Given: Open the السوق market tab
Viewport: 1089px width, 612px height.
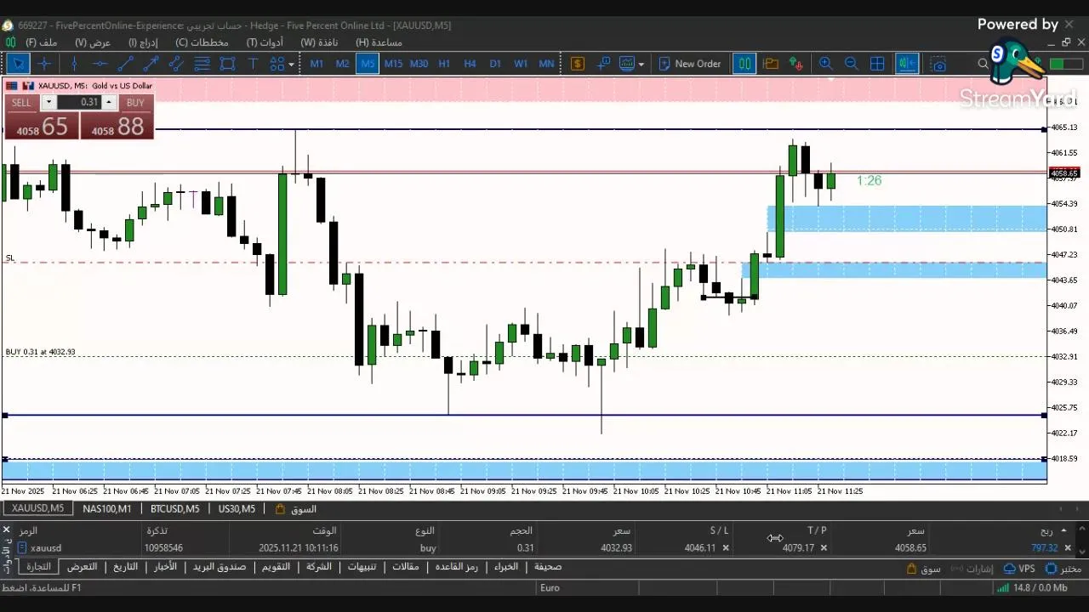Looking at the screenshot, I should point(296,508).
